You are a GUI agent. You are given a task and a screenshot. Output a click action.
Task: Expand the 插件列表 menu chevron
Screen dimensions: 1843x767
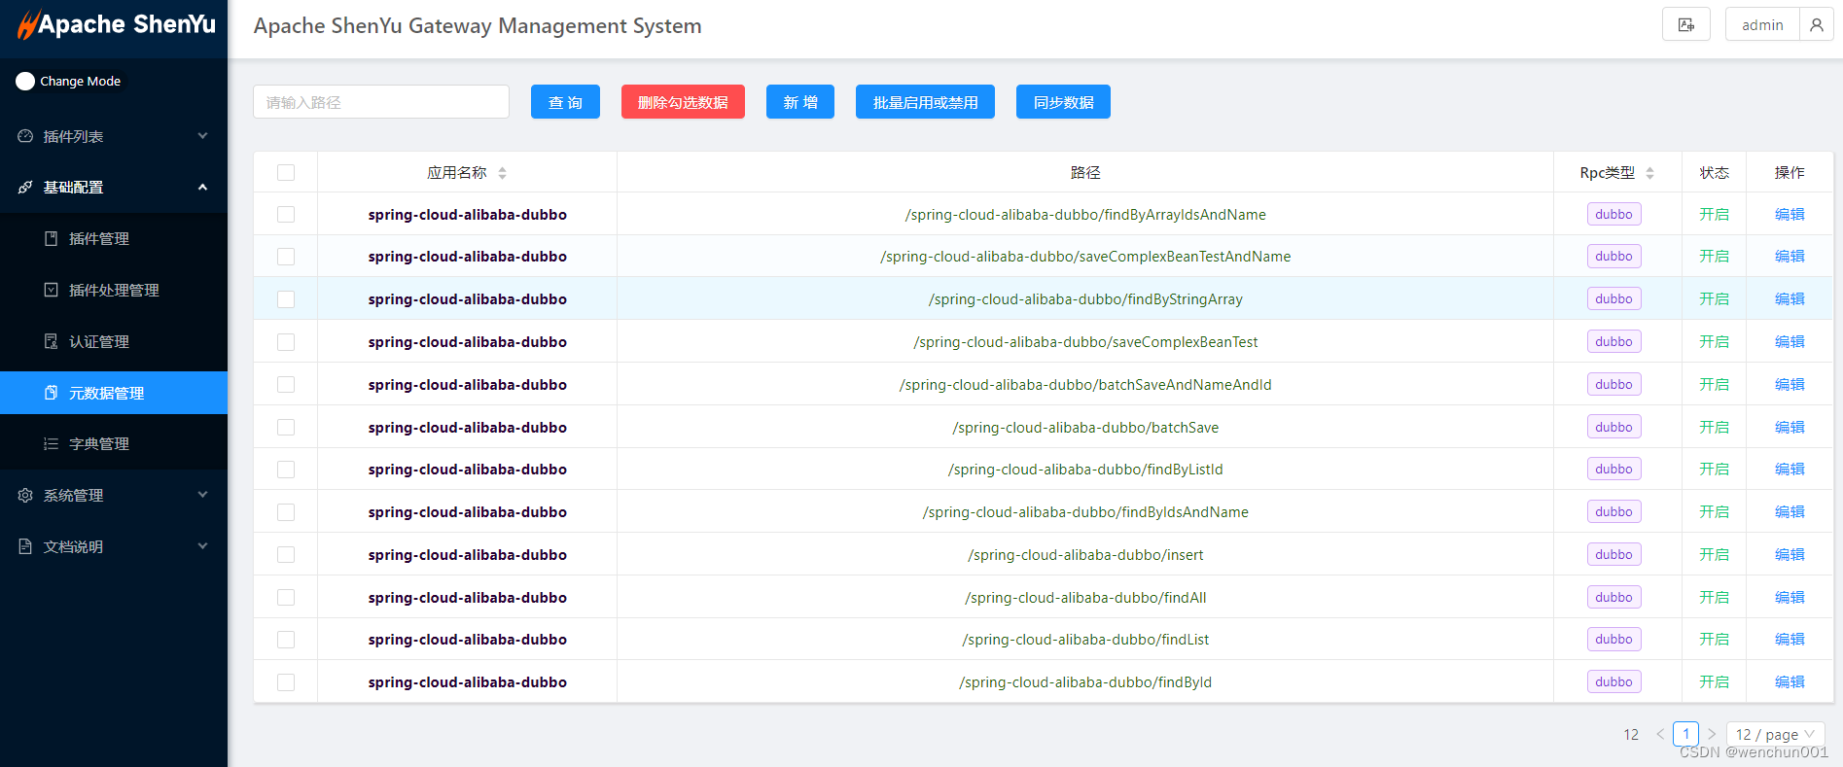(x=202, y=136)
